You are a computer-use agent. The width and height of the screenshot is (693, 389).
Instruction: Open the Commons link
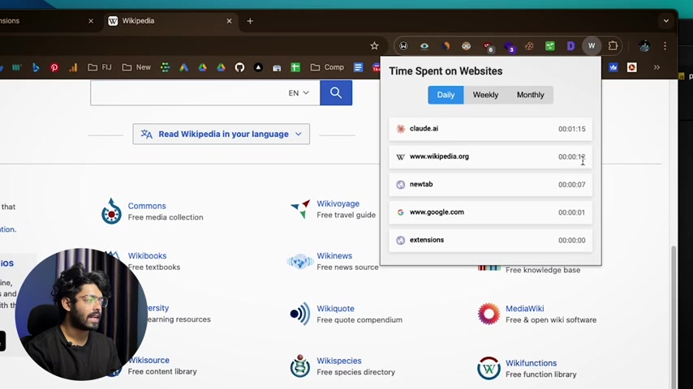(147, 206)
